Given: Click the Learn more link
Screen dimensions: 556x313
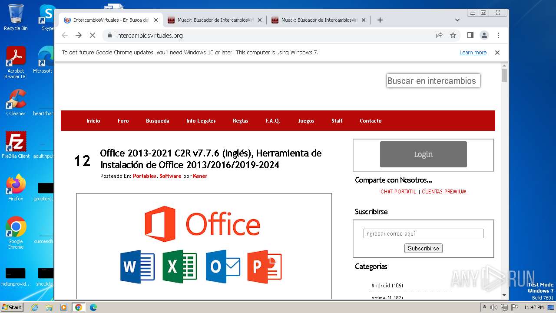Looking at the screenshot, I should [x=473, y=52].
